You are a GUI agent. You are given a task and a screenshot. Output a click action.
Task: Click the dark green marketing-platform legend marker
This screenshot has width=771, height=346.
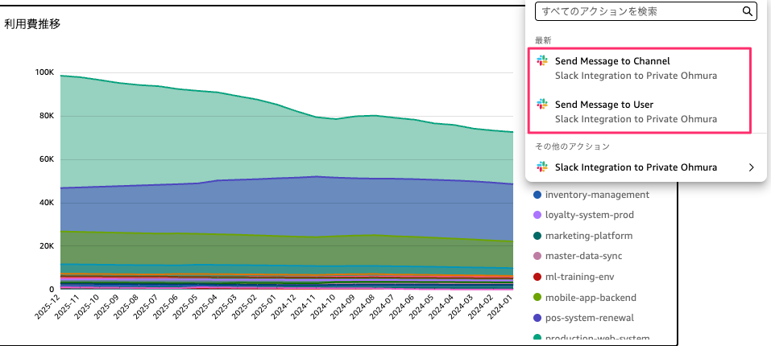coord(537,236)
